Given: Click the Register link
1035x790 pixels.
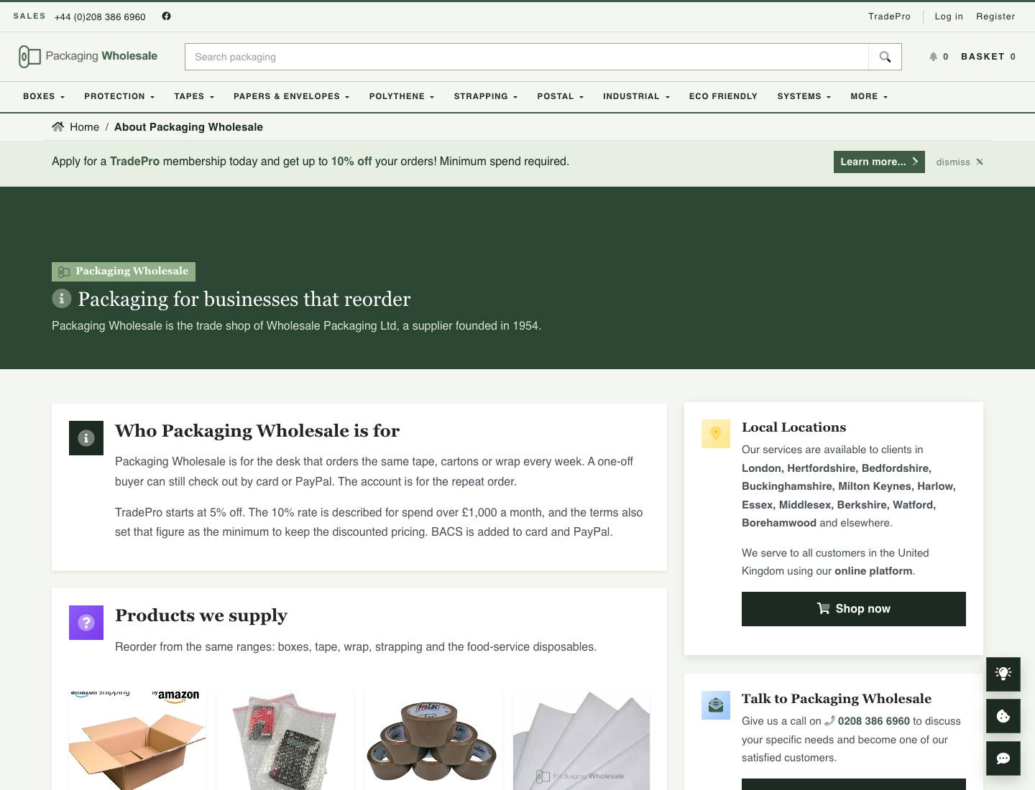Looking at the screenshot, I should [x=995, y=16].
